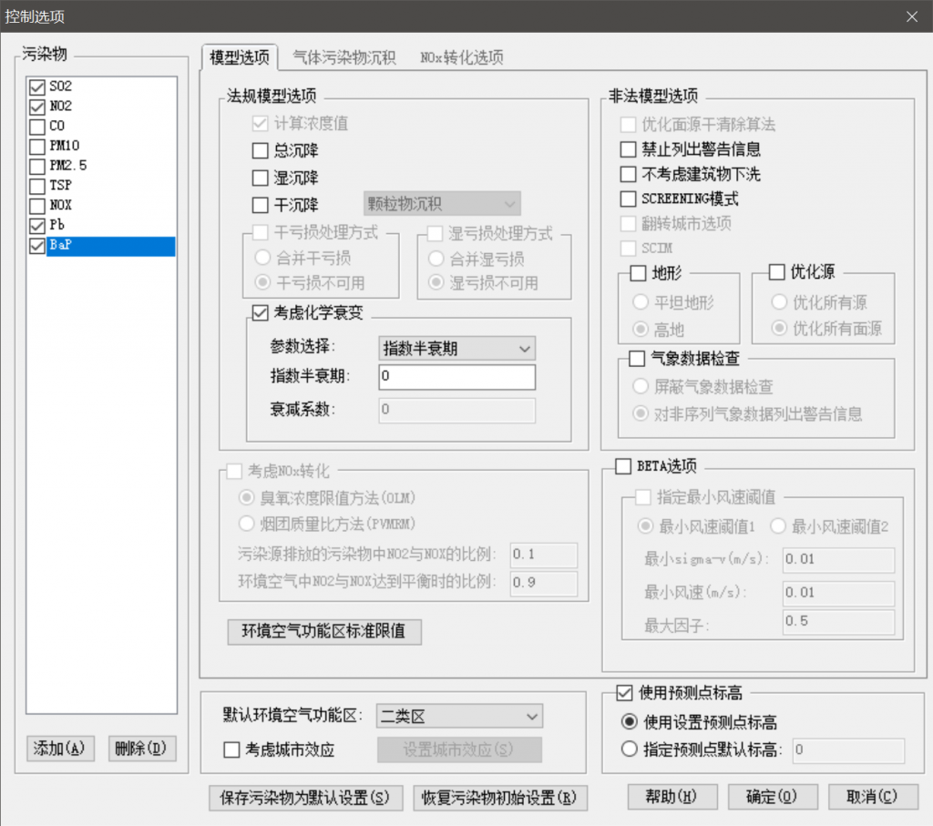The height and width of the screenshot is (826, 933).
Task: Tick the 总沉降 checkbox
Action: tap(260, 150)
